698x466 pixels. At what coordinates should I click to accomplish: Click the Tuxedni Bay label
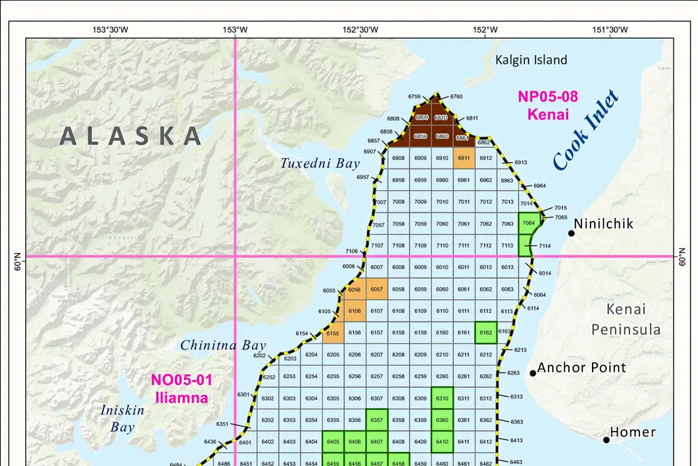click(x=320, y=163)
